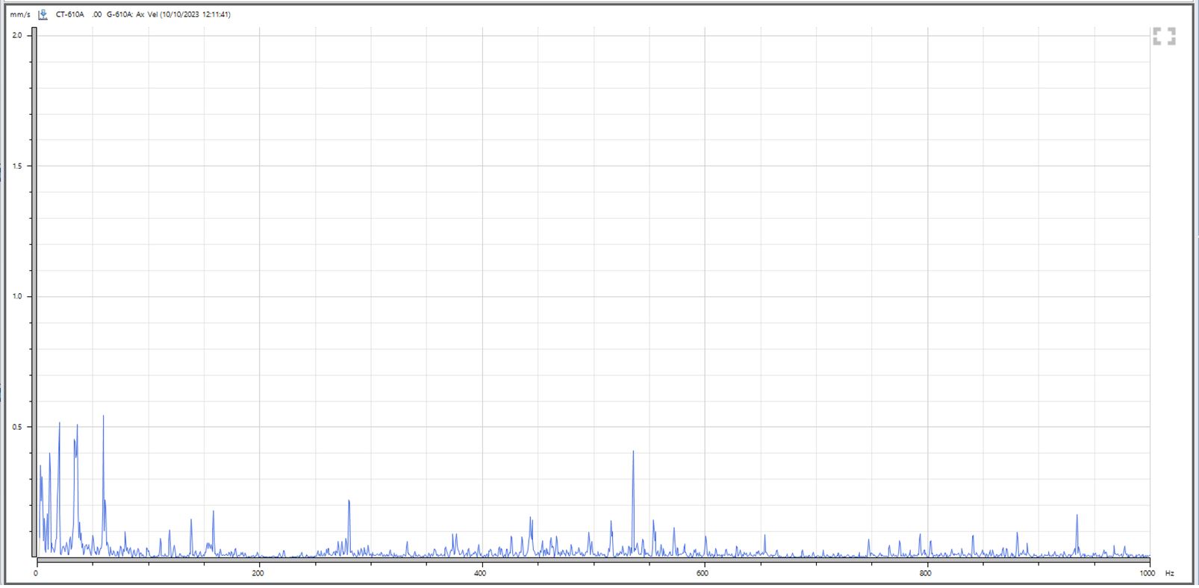
Task: Click the mm/s unit label
Action: 20,14
